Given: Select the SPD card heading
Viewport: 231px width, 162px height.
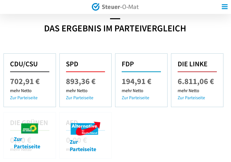Looking at the screenshot, I should click(72, 64).
